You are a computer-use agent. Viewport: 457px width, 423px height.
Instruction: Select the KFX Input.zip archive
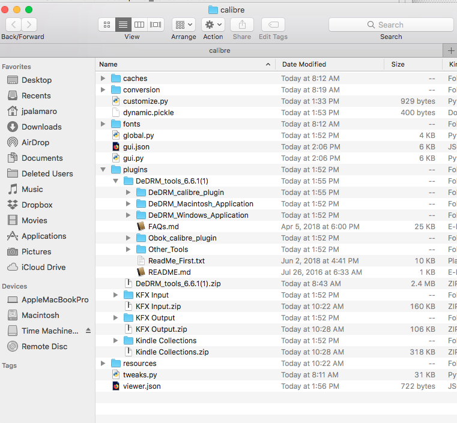pyautogui.click(x=159, y=306)
